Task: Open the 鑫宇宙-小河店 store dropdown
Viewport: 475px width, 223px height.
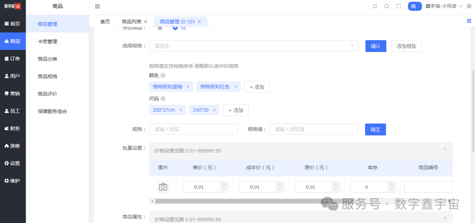Action: (444, 6)
